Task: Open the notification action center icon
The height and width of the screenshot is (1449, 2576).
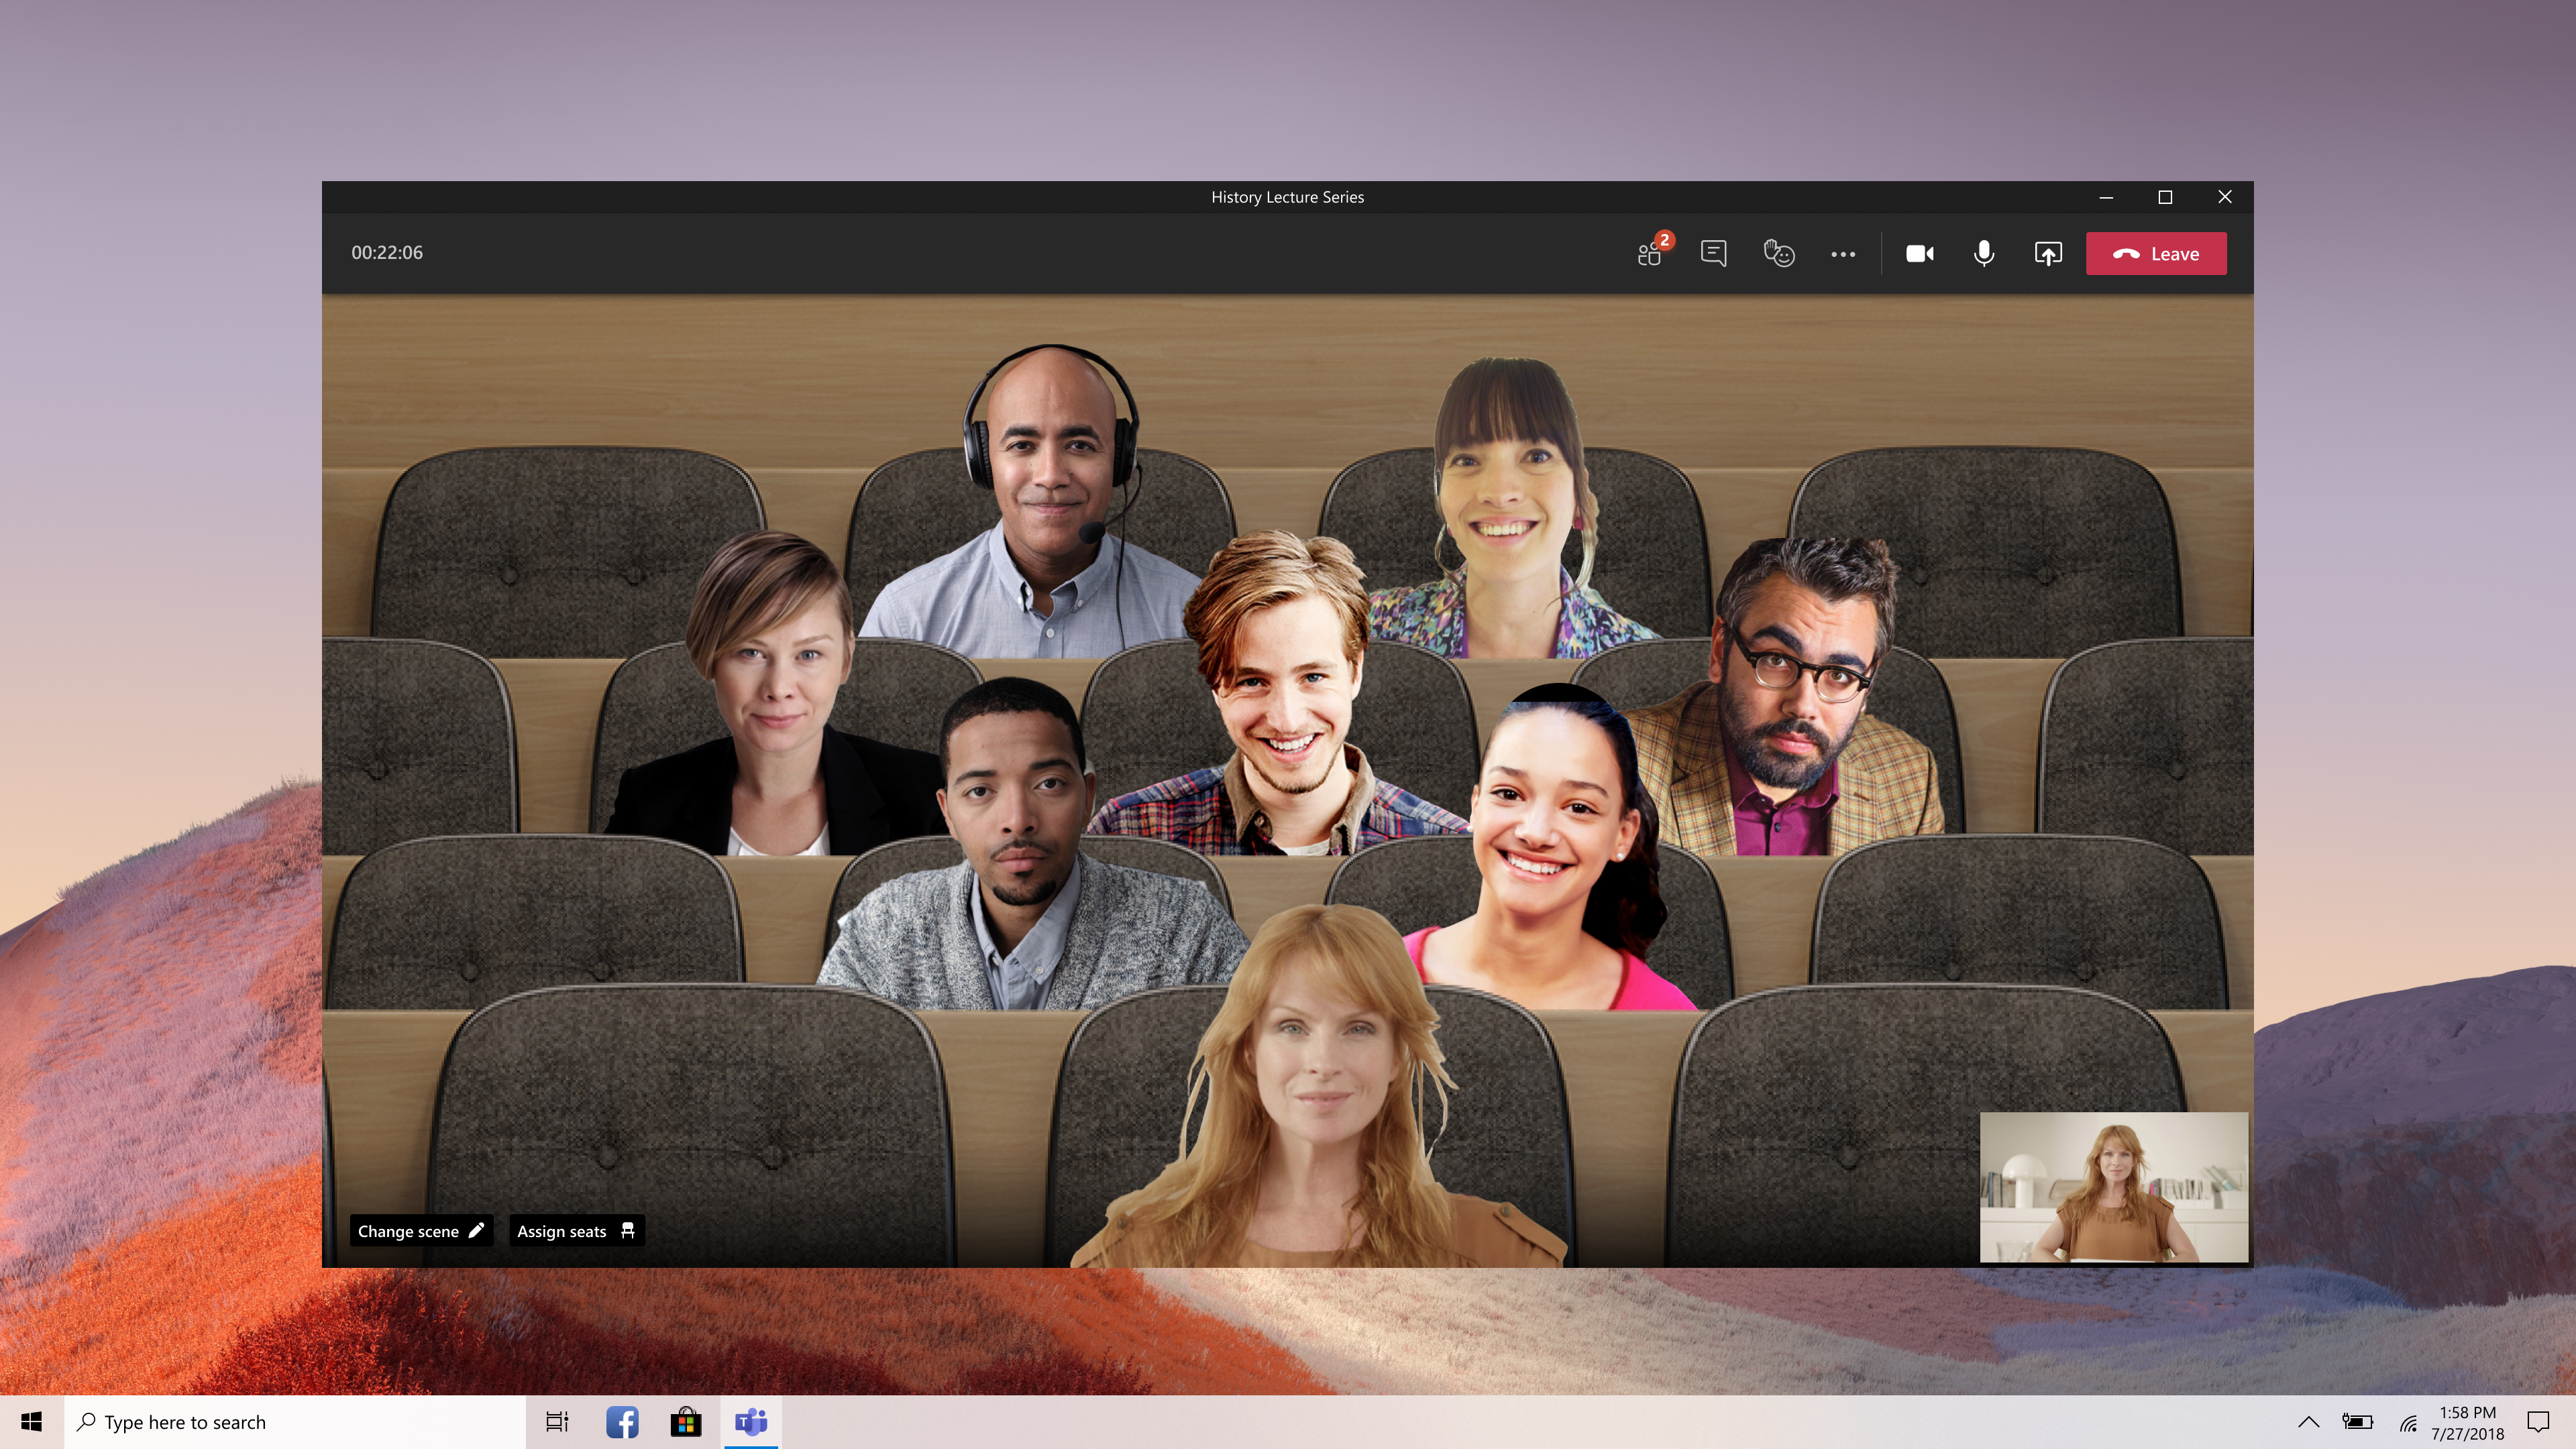Action: coord(2538,1421)
